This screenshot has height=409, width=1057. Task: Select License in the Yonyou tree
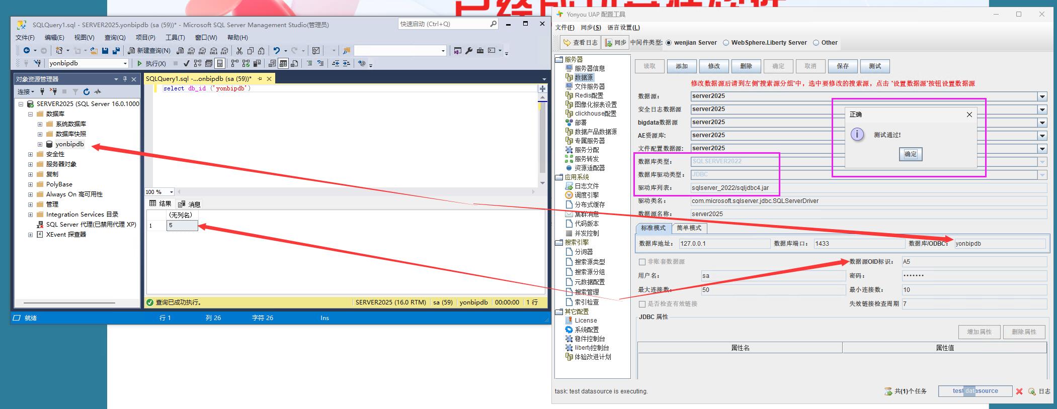(586, 321)
